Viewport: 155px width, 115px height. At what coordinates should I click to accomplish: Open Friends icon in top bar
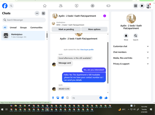click(x=61, y=6)
